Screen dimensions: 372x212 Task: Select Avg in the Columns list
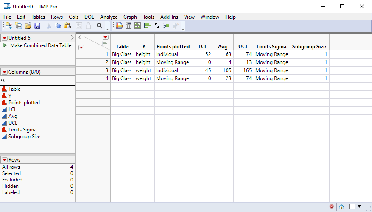(13, 116)
